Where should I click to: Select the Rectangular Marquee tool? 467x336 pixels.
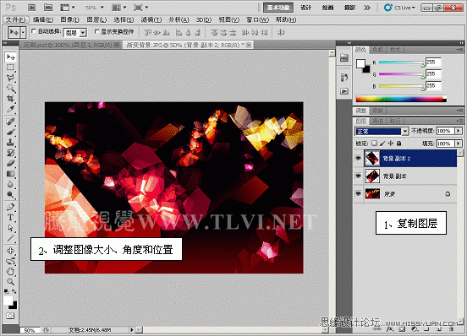[11, 68]
